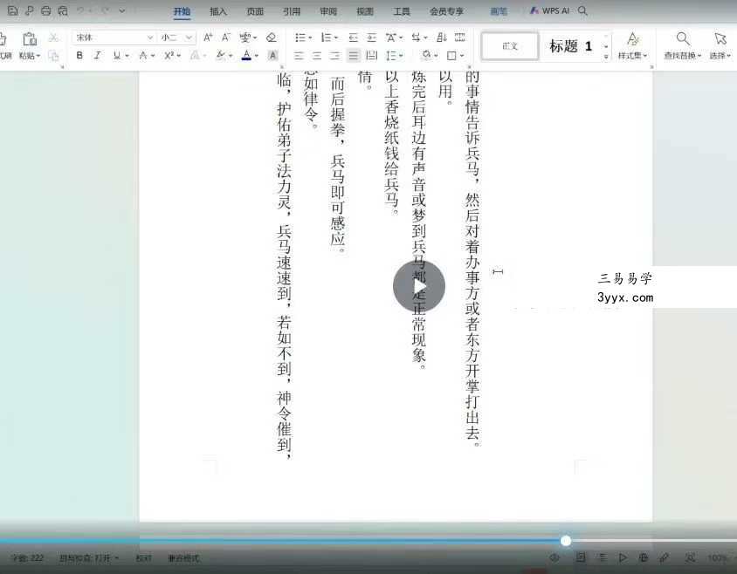Click 兼容模式 in the status bar
This screenshot has width=737, height=574.
point(183,558)
